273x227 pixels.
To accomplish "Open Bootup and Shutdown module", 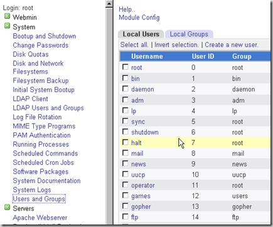I will pyautogui.click(x=45, y=36).
